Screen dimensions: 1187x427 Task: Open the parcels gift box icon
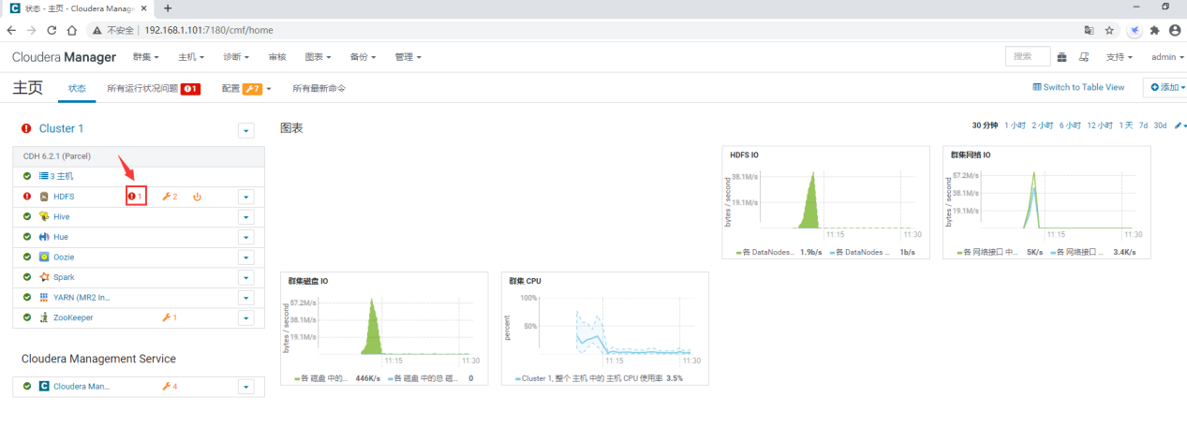(x=1062, y=57)
